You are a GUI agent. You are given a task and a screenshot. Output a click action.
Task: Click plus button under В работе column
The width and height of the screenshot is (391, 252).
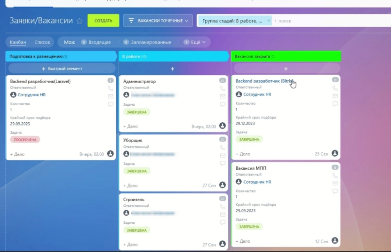172,69
